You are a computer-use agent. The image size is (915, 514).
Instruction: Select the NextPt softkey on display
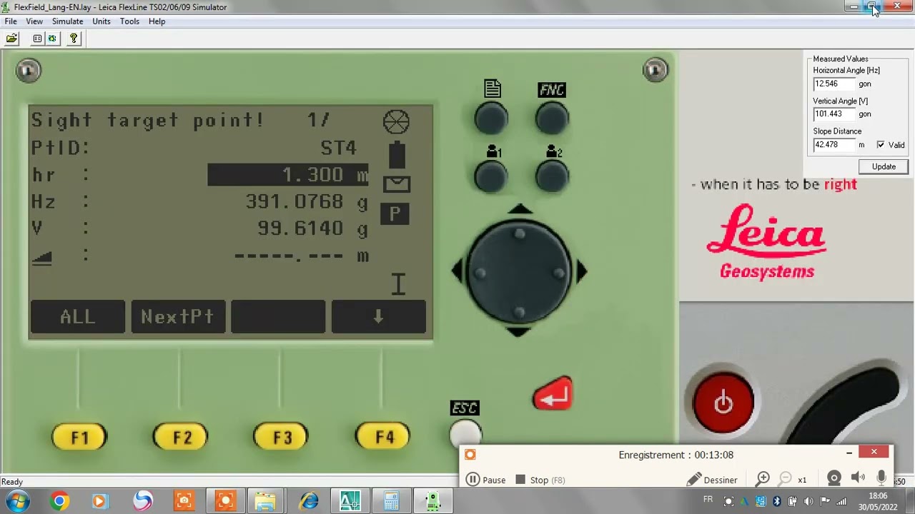coord(177,317)
